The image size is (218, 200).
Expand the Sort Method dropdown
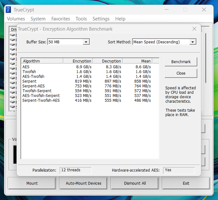tap(193, 42)
